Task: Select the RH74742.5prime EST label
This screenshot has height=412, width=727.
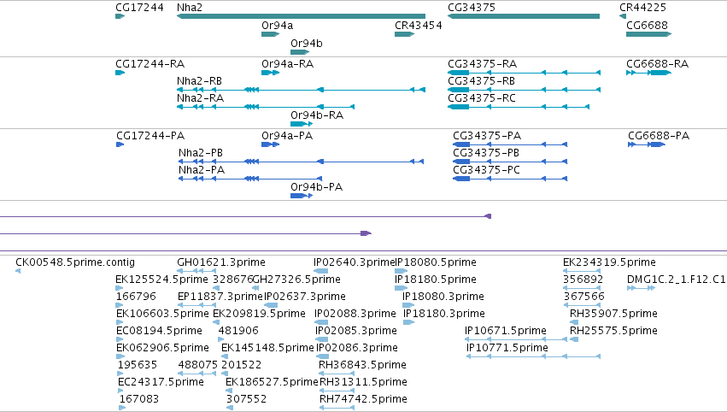Action: (364, 399)
